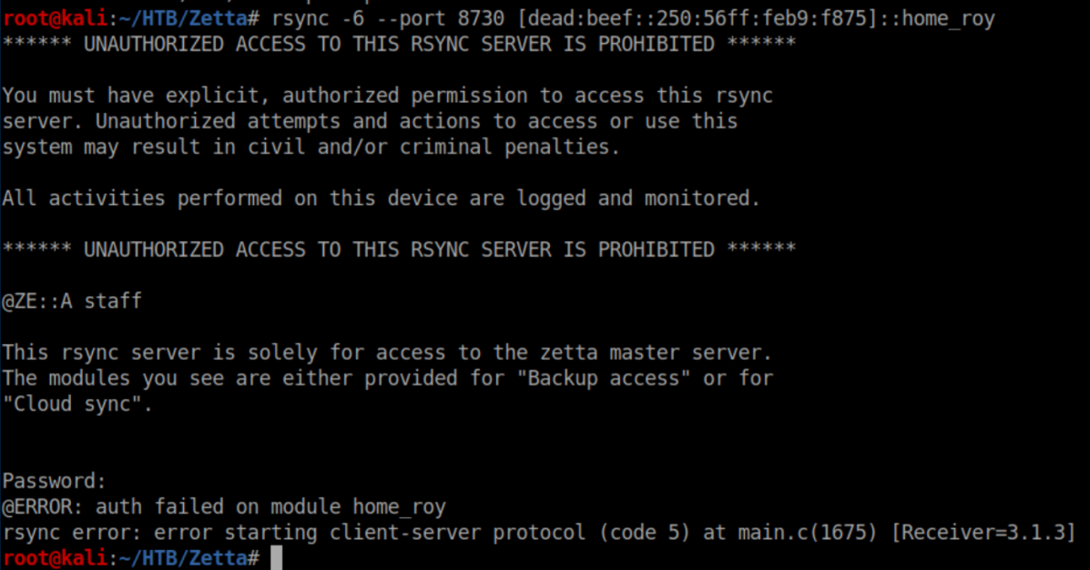
Task: Click the "@ZE::A staff" line
Action: 72,300
